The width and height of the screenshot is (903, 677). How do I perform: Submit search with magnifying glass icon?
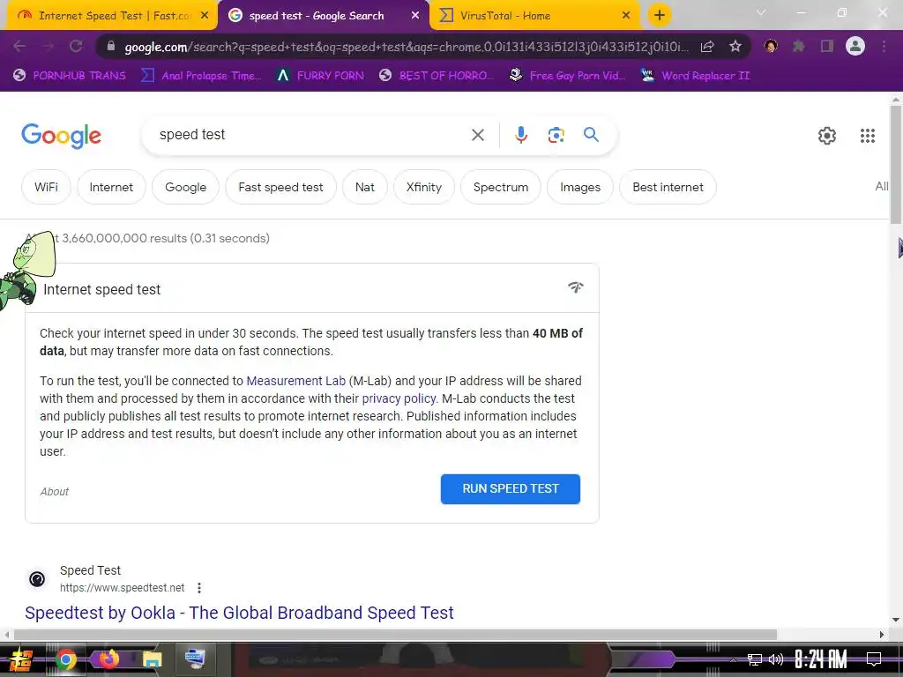pyautogui.click(x=591, y=135)
